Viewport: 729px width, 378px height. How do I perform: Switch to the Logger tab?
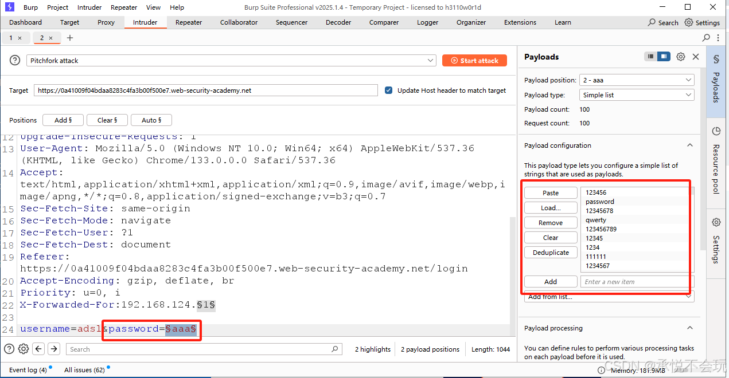tap(428, 22)
